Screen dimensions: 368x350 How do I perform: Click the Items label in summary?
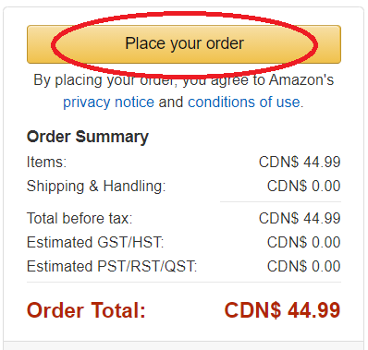point(46,162)
